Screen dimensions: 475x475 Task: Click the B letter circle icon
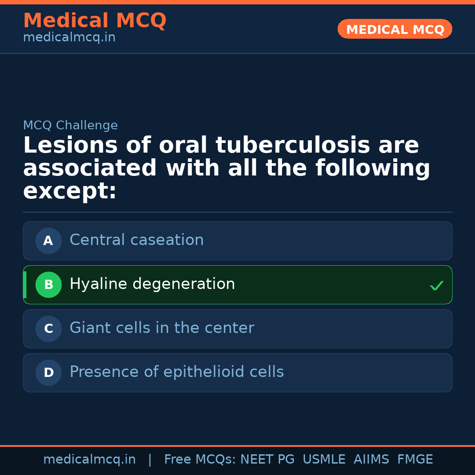(x=48, y=285)
